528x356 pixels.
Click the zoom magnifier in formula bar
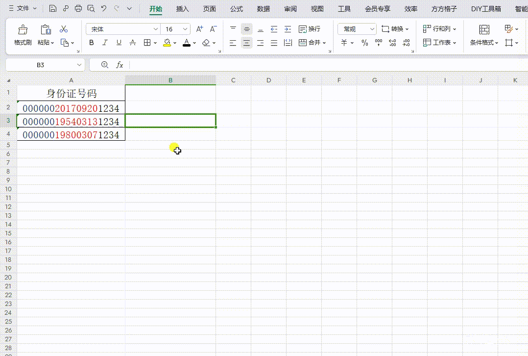click(105, 65)
